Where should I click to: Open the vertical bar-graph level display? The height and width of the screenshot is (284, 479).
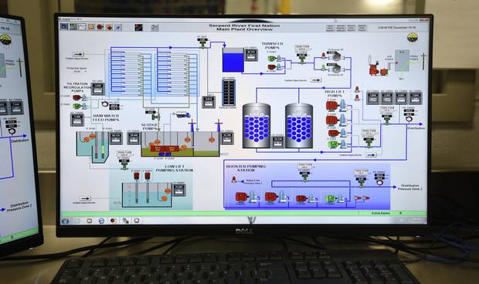pos(229,93)
